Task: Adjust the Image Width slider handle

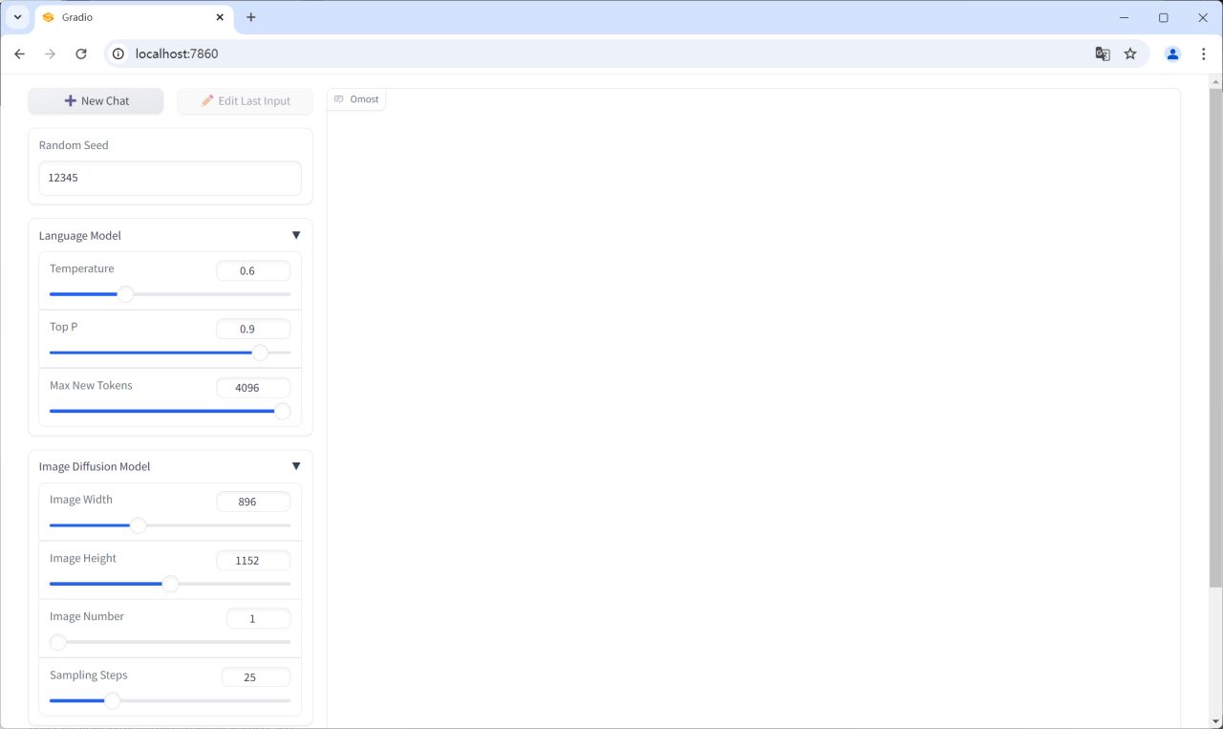Action: (139, 525)
